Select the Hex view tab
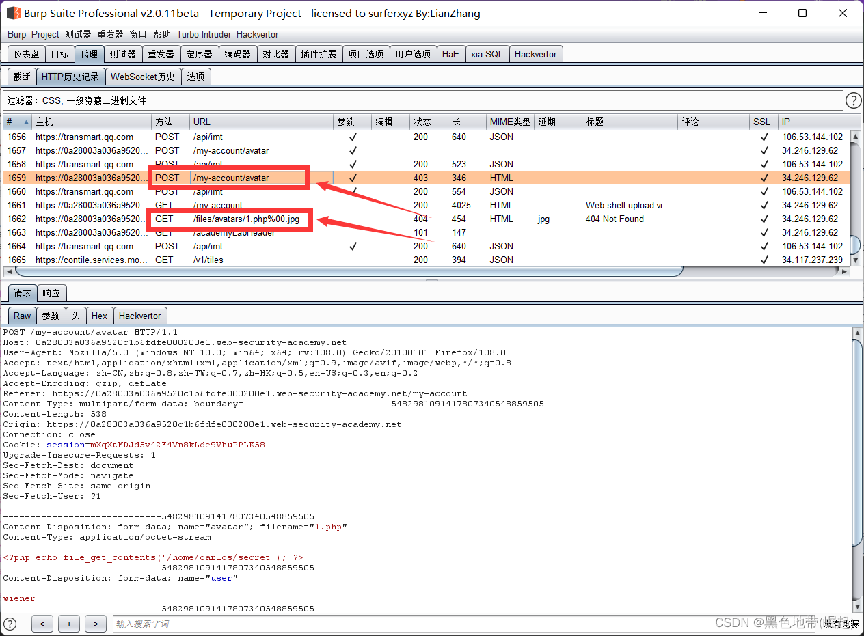Image resolution: width=864 pixels, height=636 pixels. point(100,316)
